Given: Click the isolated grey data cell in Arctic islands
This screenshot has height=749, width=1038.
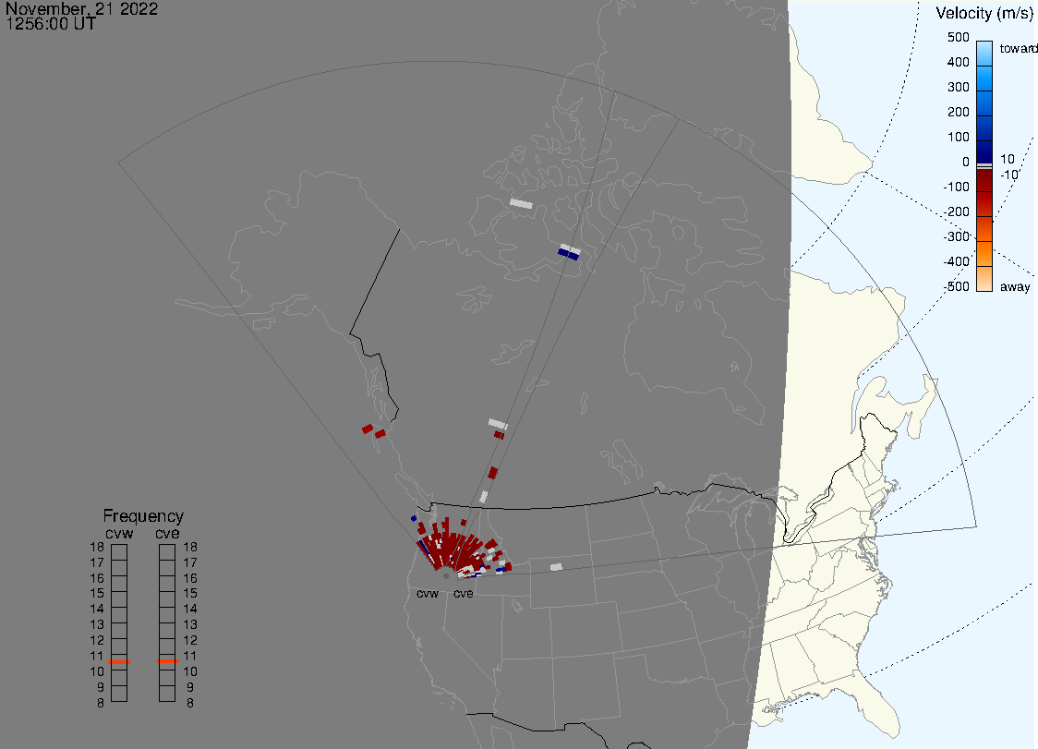Looking at the screenshot, I should coord(521,203).
